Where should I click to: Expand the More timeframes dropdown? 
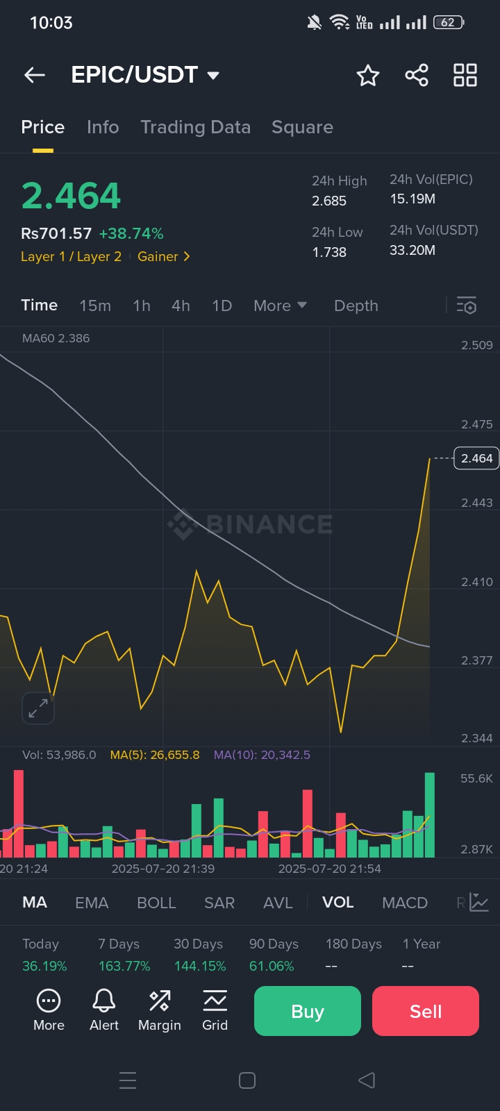click(280, 306)
